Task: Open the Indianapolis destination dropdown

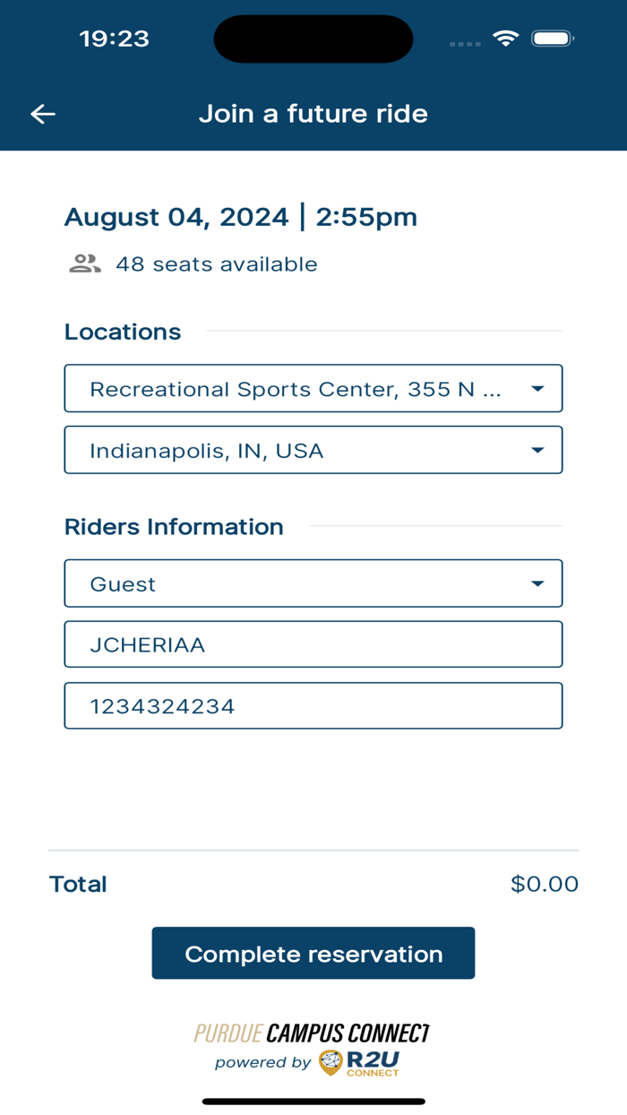Action: pyautogui.click(x=296, y=450)
